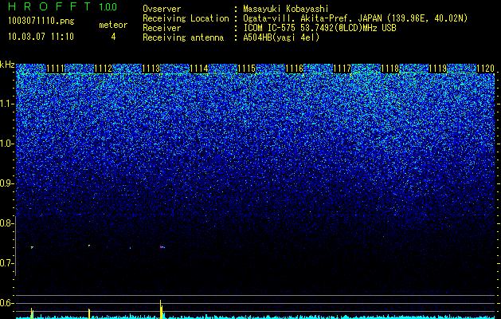Select the file name 1003071110.png

[x=41, y=22]
